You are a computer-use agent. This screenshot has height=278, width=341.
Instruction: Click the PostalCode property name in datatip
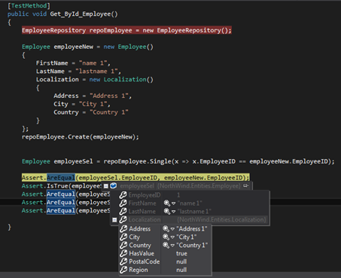point(145,261)
